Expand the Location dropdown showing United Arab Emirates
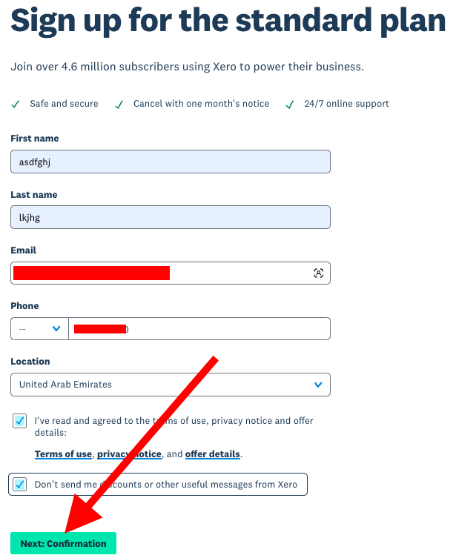The image size is (456, 558). click(171, 385)
